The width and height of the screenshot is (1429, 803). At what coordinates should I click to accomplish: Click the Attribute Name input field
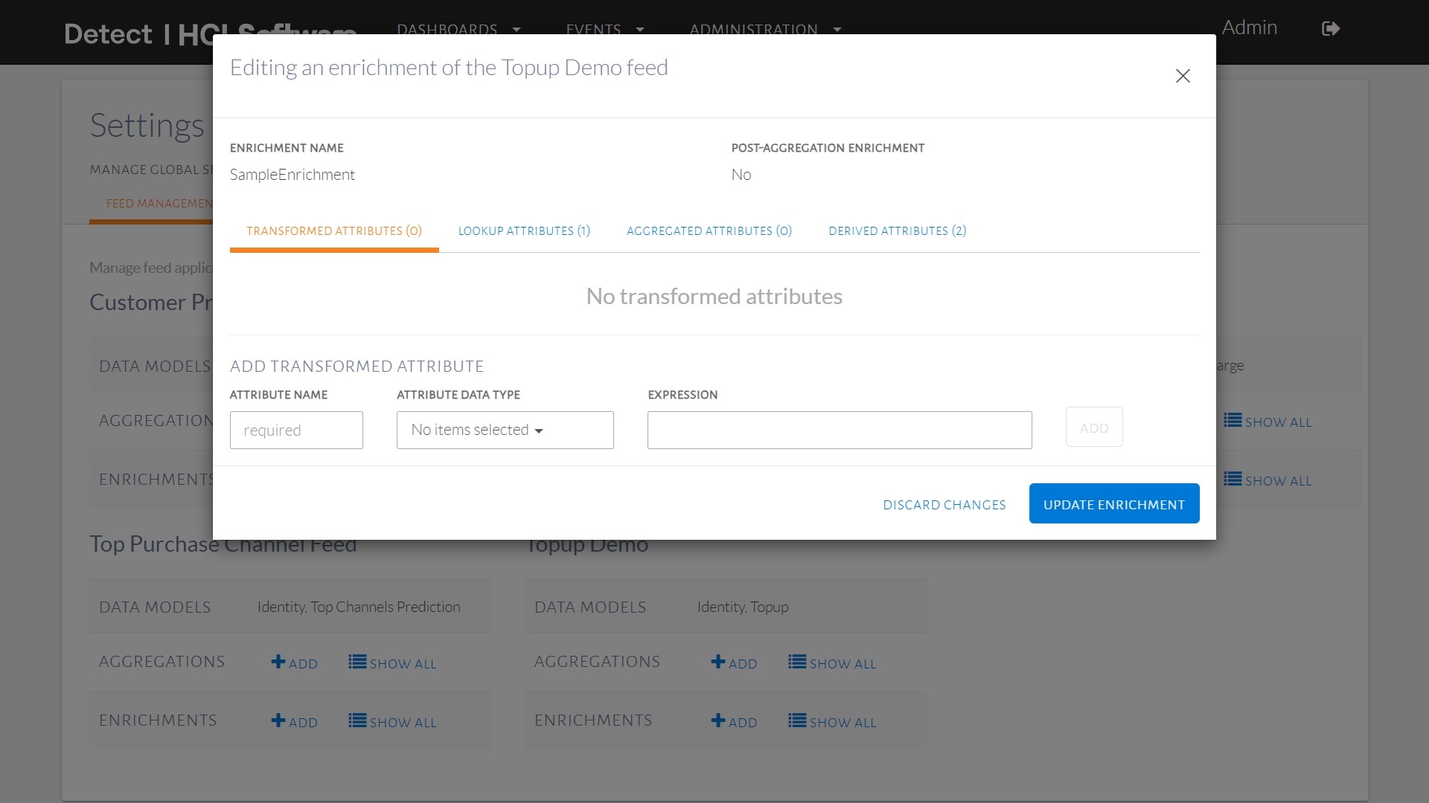click(x=296, y=430)
